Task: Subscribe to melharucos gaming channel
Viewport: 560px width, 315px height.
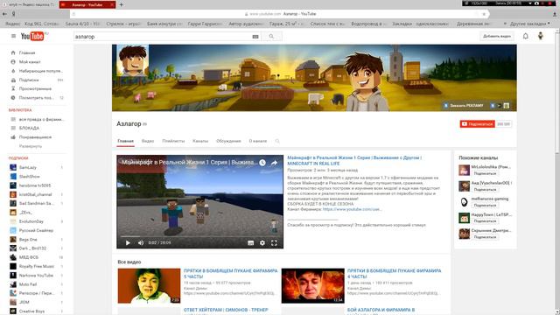Action: pos(485,206)
